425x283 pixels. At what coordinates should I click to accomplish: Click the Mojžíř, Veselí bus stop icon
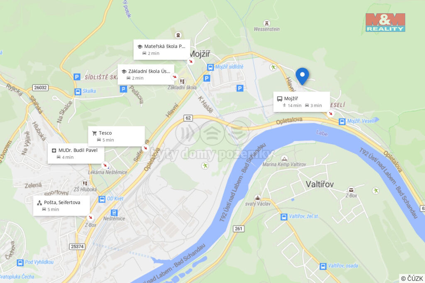(x=342, y=122)
